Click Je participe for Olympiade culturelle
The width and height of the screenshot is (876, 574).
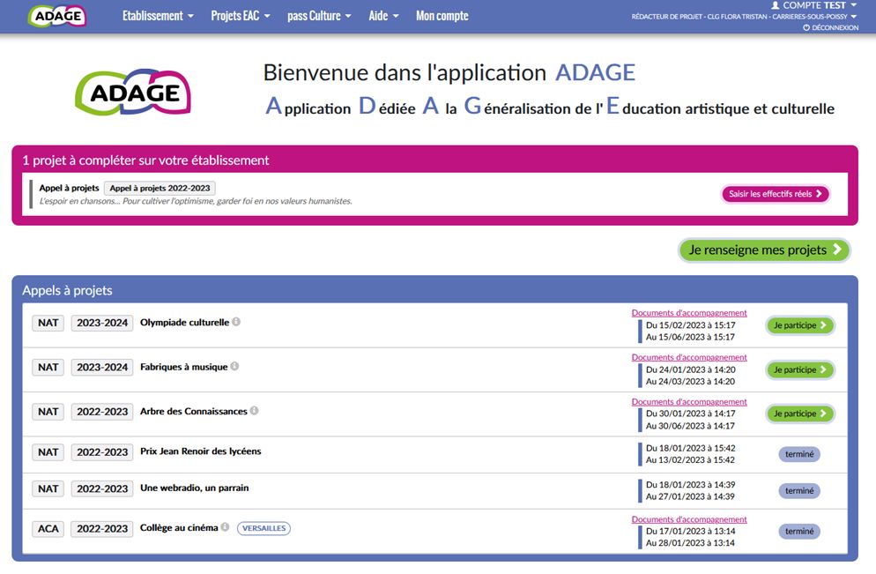799,325
